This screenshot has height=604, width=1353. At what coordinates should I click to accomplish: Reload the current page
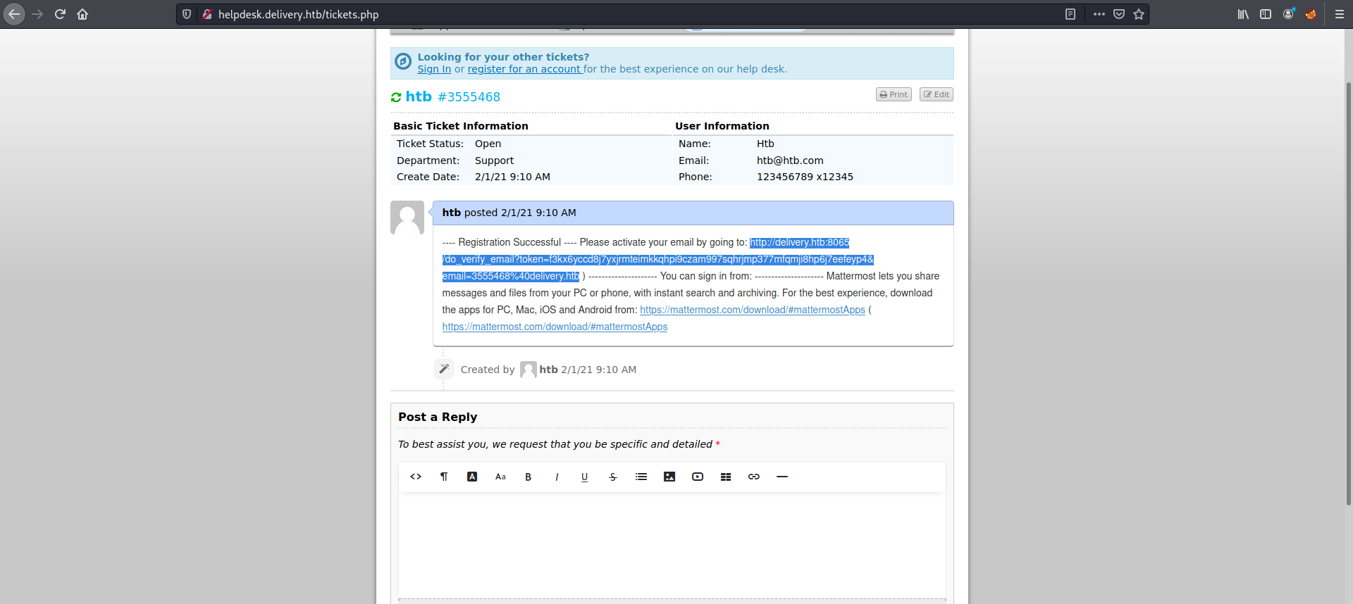[x=60, y=14]
